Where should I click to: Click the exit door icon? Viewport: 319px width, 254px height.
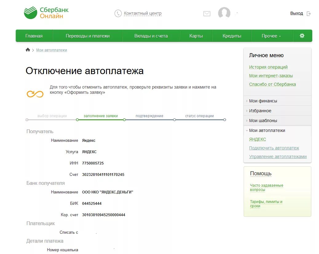[309, 14]
